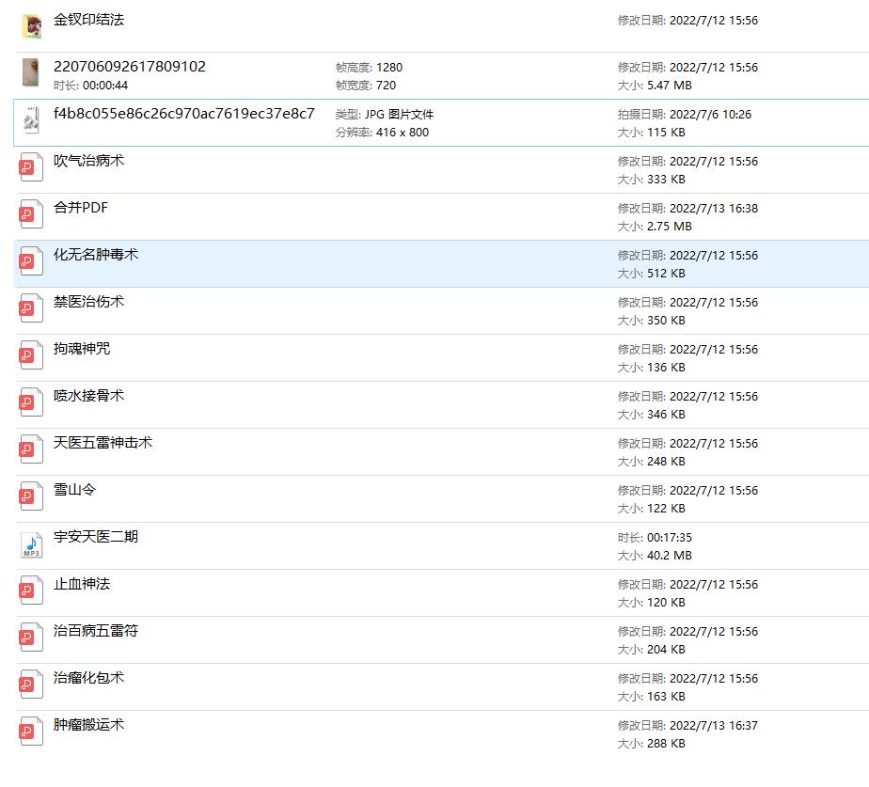Click the 金钗印结法 folder icon

click(31, 26)
